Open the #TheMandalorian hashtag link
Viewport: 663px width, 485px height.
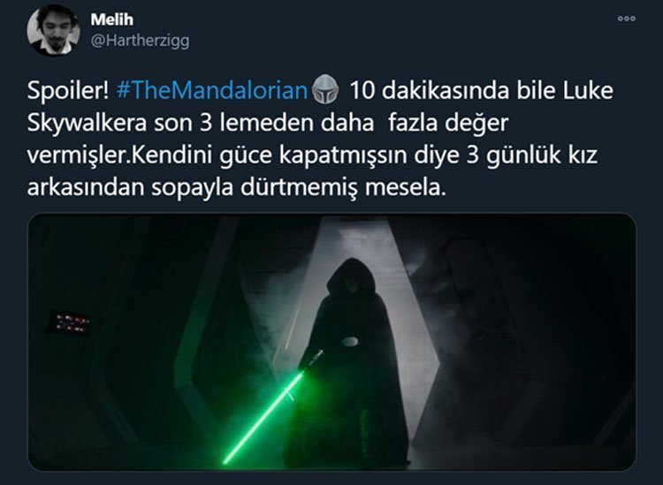click(212, 90)
